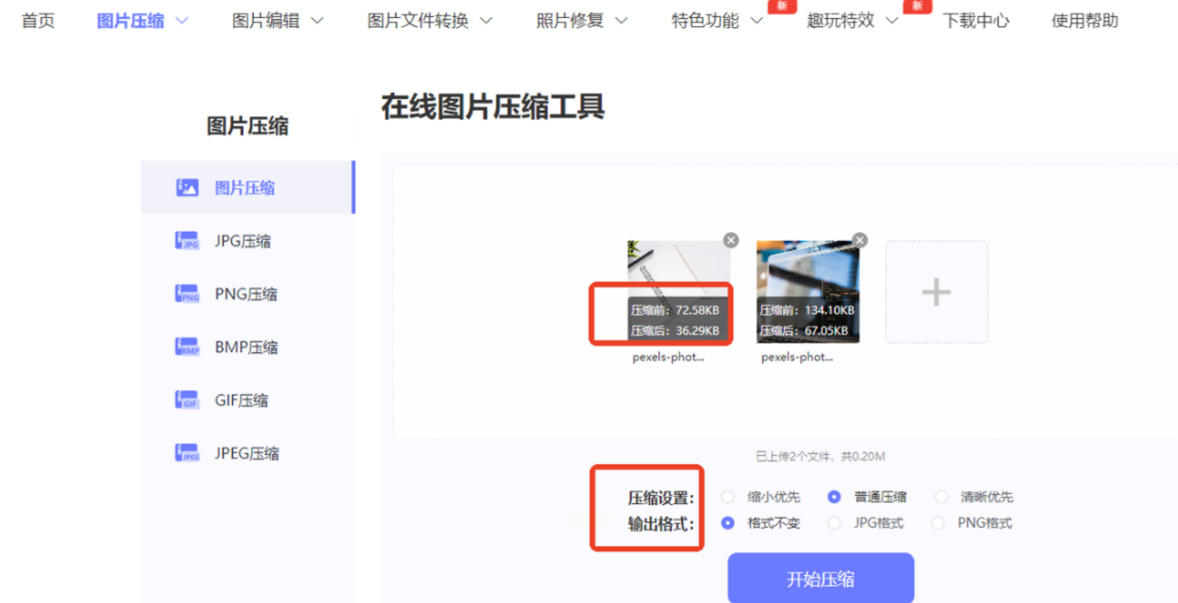Viewport: 1178px width, 603px height.
Task: Click the 图片压缩 sidebar image icon
Action: (187, 188)
